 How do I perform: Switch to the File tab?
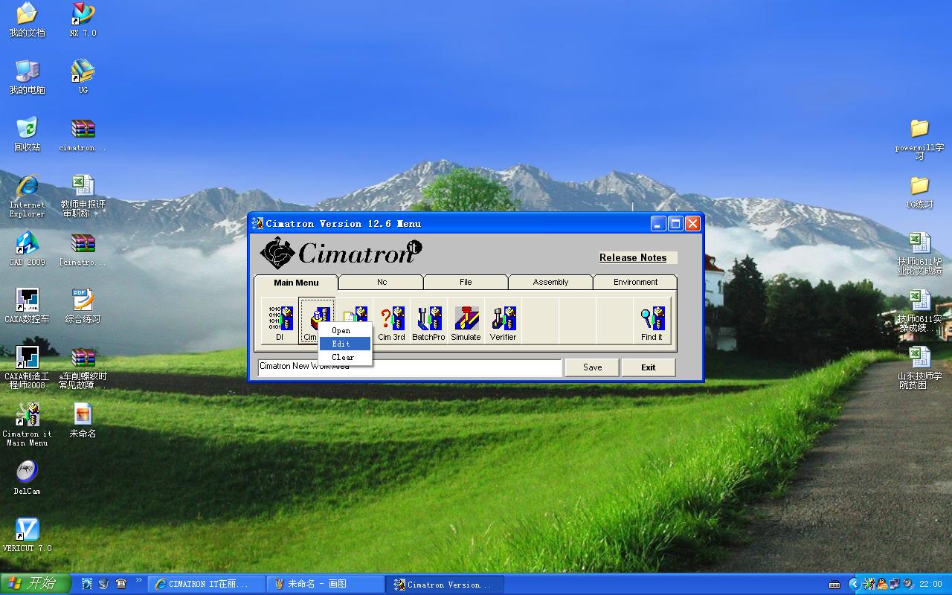click(x=466, y=282)
